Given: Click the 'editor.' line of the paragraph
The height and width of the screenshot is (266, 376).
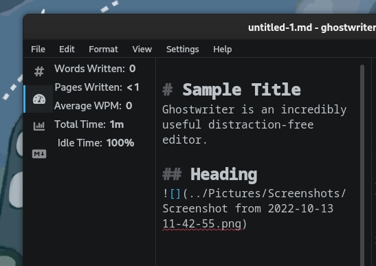Looking at the screenshot, I should 184,140.
